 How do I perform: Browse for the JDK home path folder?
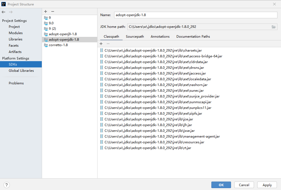point(273,27)
